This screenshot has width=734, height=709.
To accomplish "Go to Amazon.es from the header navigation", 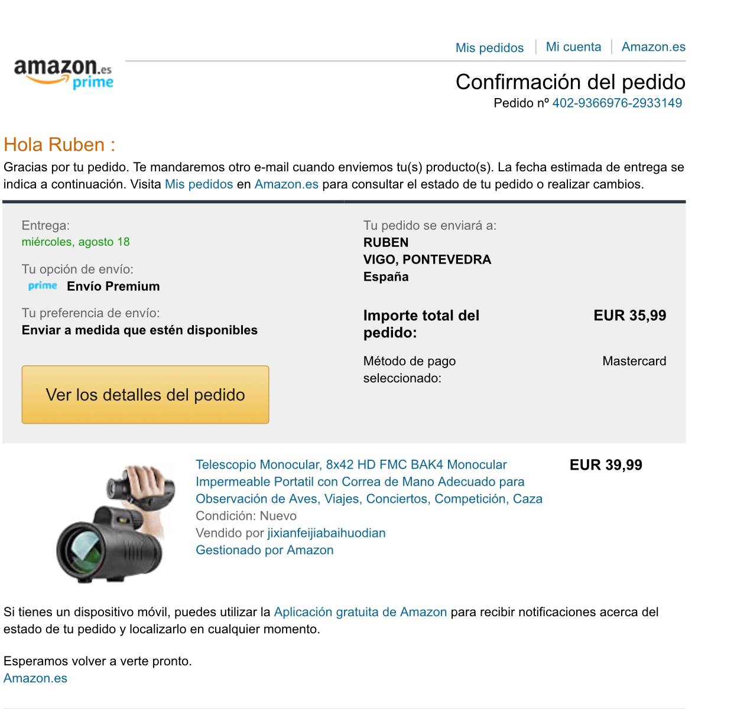I will click(x=654, y=47).
